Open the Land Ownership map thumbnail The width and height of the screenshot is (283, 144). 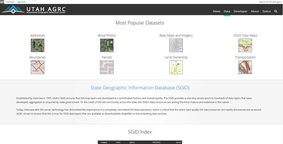176,67
